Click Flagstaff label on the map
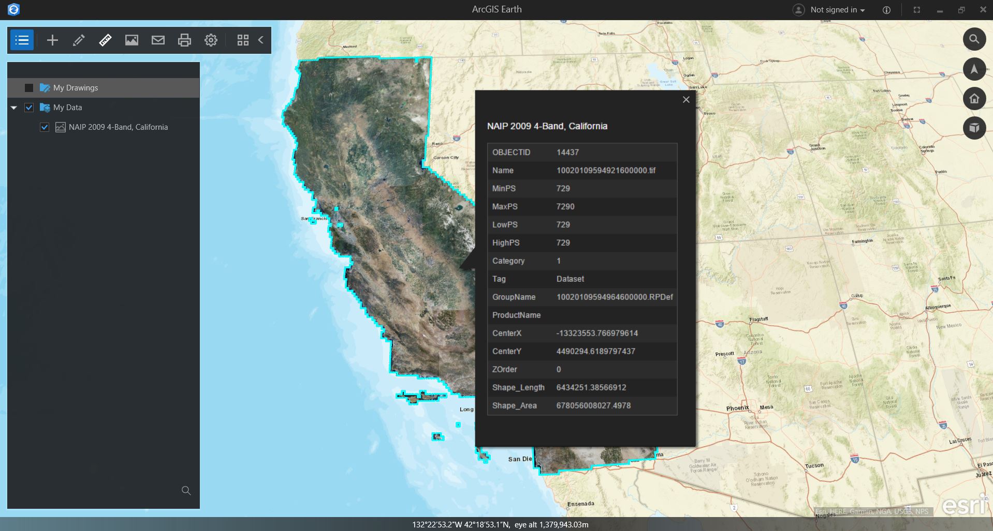Image resolution: width=993 pixels, height=531 pixels. tap(758, 320)
